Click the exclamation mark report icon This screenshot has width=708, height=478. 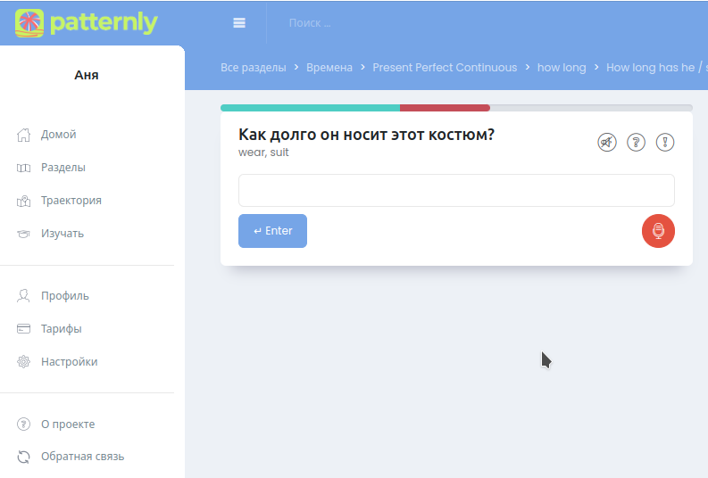pos(664,142)
